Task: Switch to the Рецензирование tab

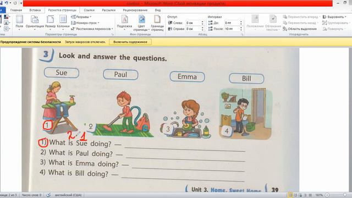Action: pos(135,10)
